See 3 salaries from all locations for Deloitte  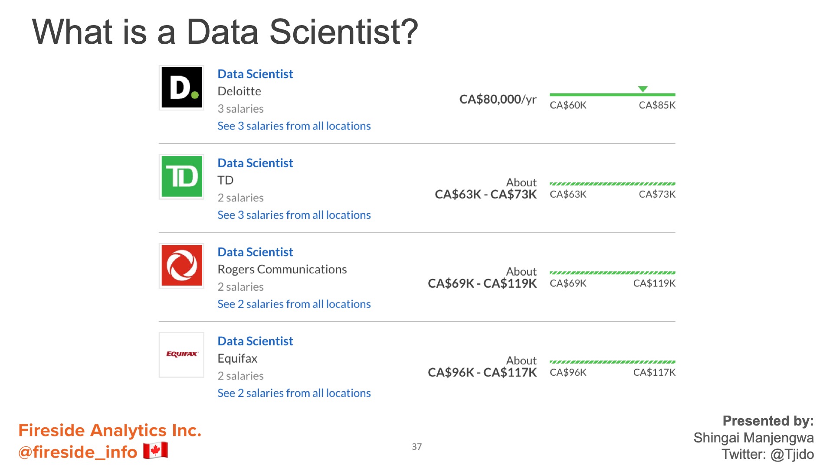point(294,126)
